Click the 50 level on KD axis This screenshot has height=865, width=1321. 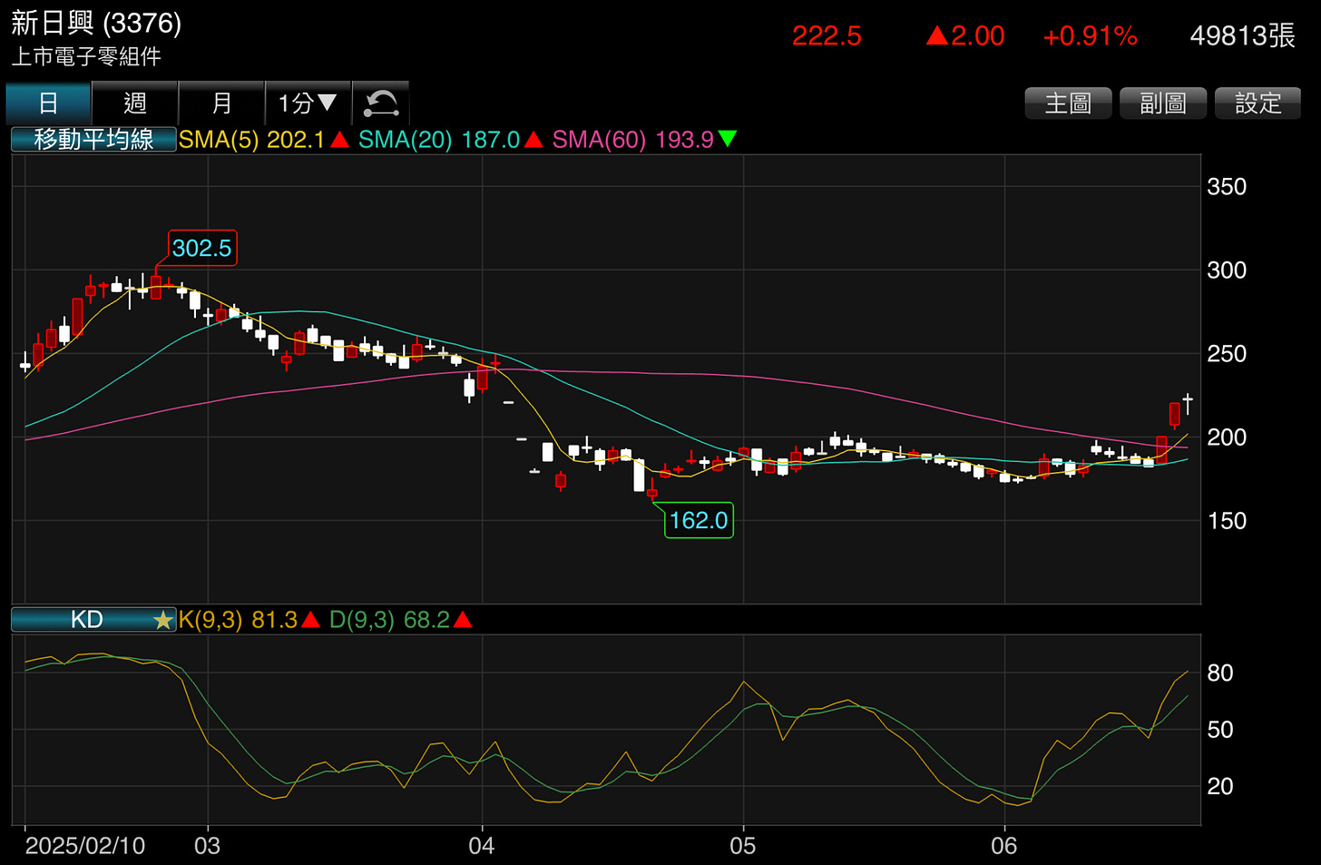click(x=1220, y=730)
